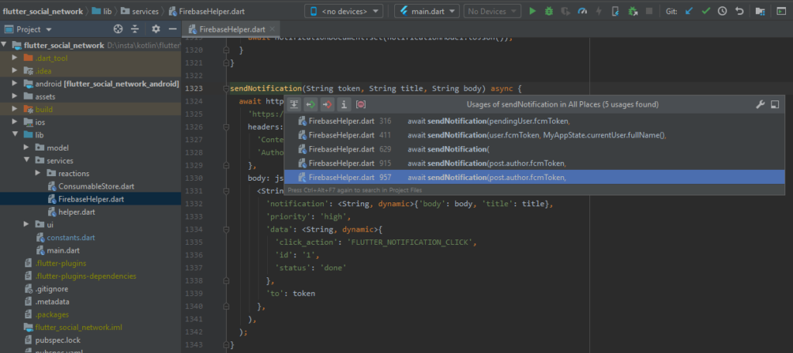Click locate file crosshair in Project panel
The width and height of the screenshot is (793, 353).
tap(118, 29)
